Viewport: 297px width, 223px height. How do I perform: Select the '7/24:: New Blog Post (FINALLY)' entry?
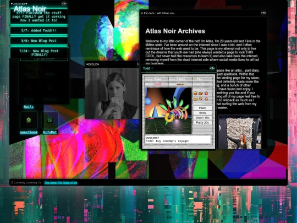tap(39, 53)
